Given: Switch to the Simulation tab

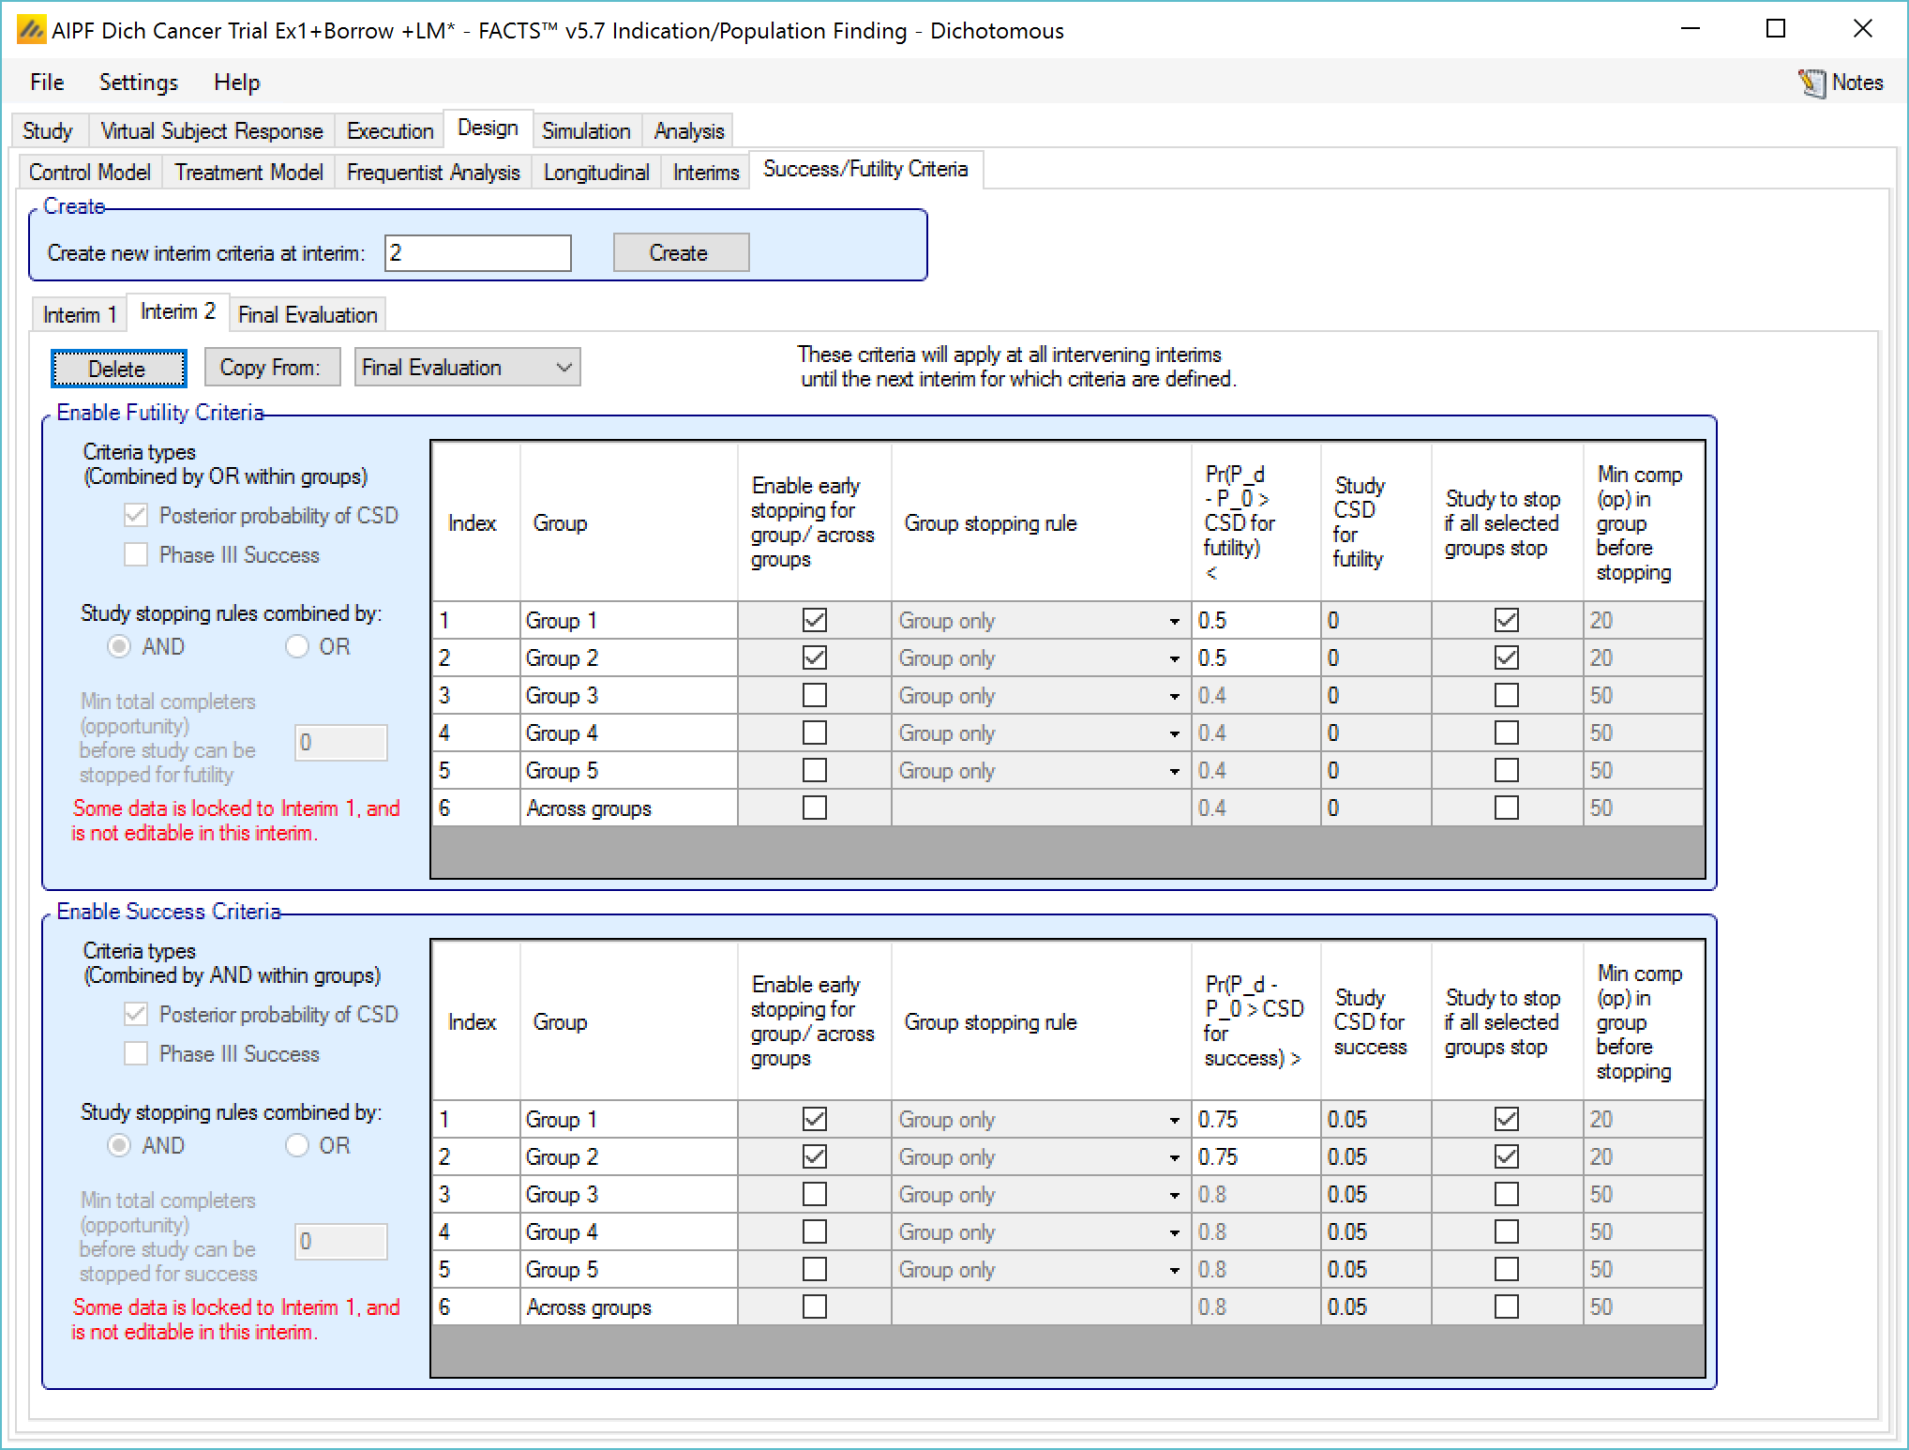Looking at the screenshot, I should 586,131.
